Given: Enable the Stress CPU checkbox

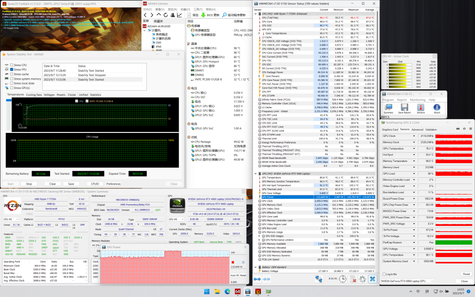Looking at the screenshot, I should [11, 65].
